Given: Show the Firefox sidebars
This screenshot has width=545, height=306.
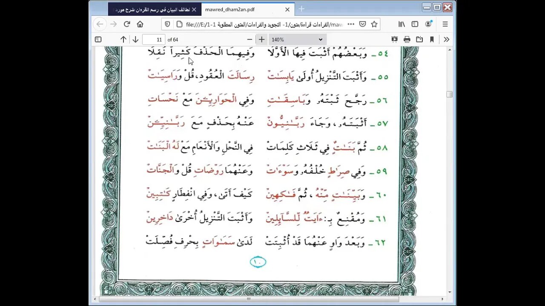Looking at the screenshot, I should click(x=415, y=24).
